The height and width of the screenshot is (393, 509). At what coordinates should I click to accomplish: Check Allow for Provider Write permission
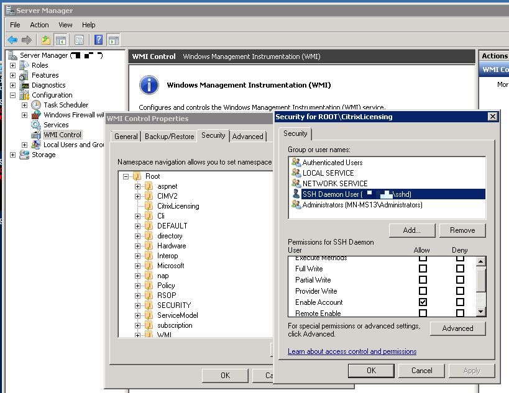point(423,291)
